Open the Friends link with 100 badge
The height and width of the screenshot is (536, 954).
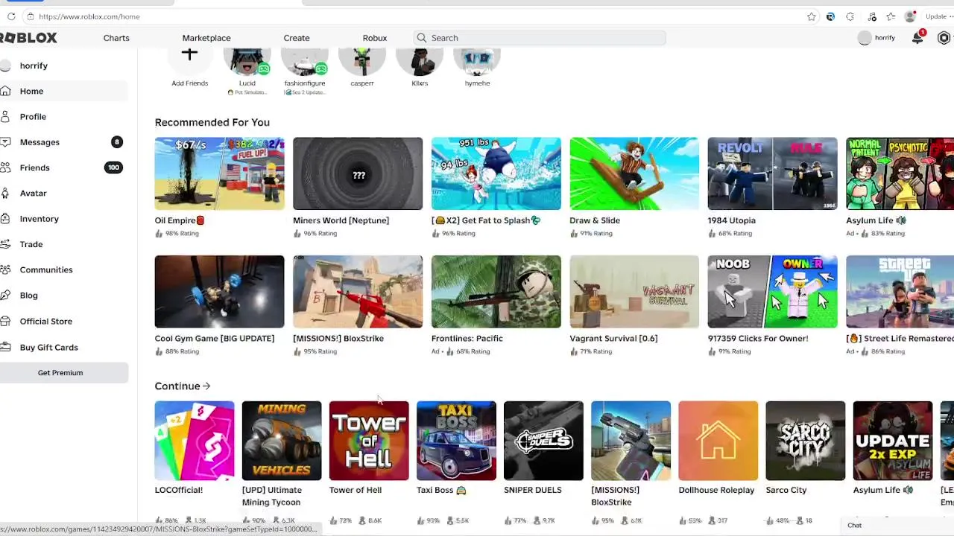coord(64,167)
